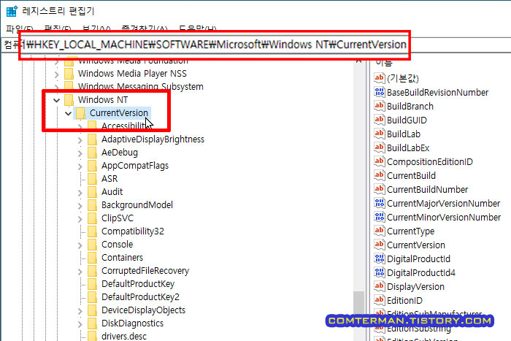Select the Console registry key label

point(117,245)
